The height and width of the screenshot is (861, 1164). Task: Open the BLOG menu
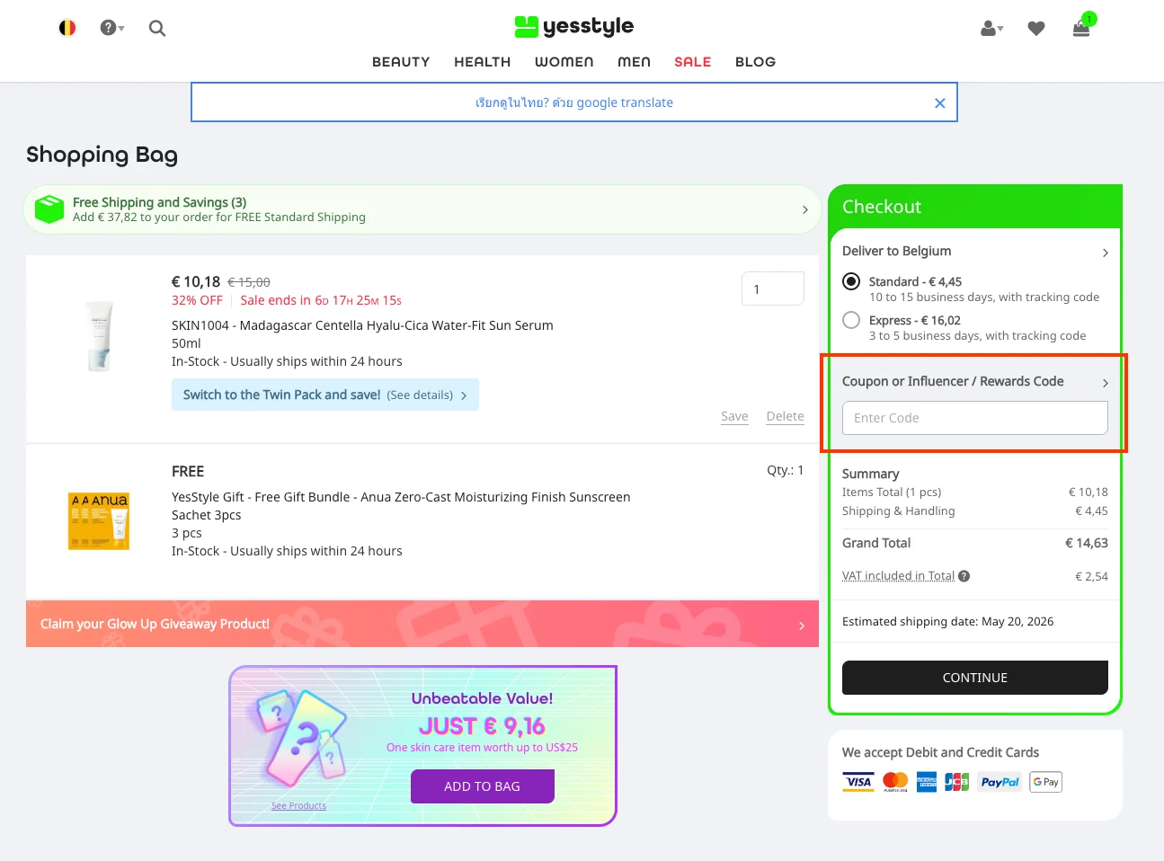pos(755,62)
